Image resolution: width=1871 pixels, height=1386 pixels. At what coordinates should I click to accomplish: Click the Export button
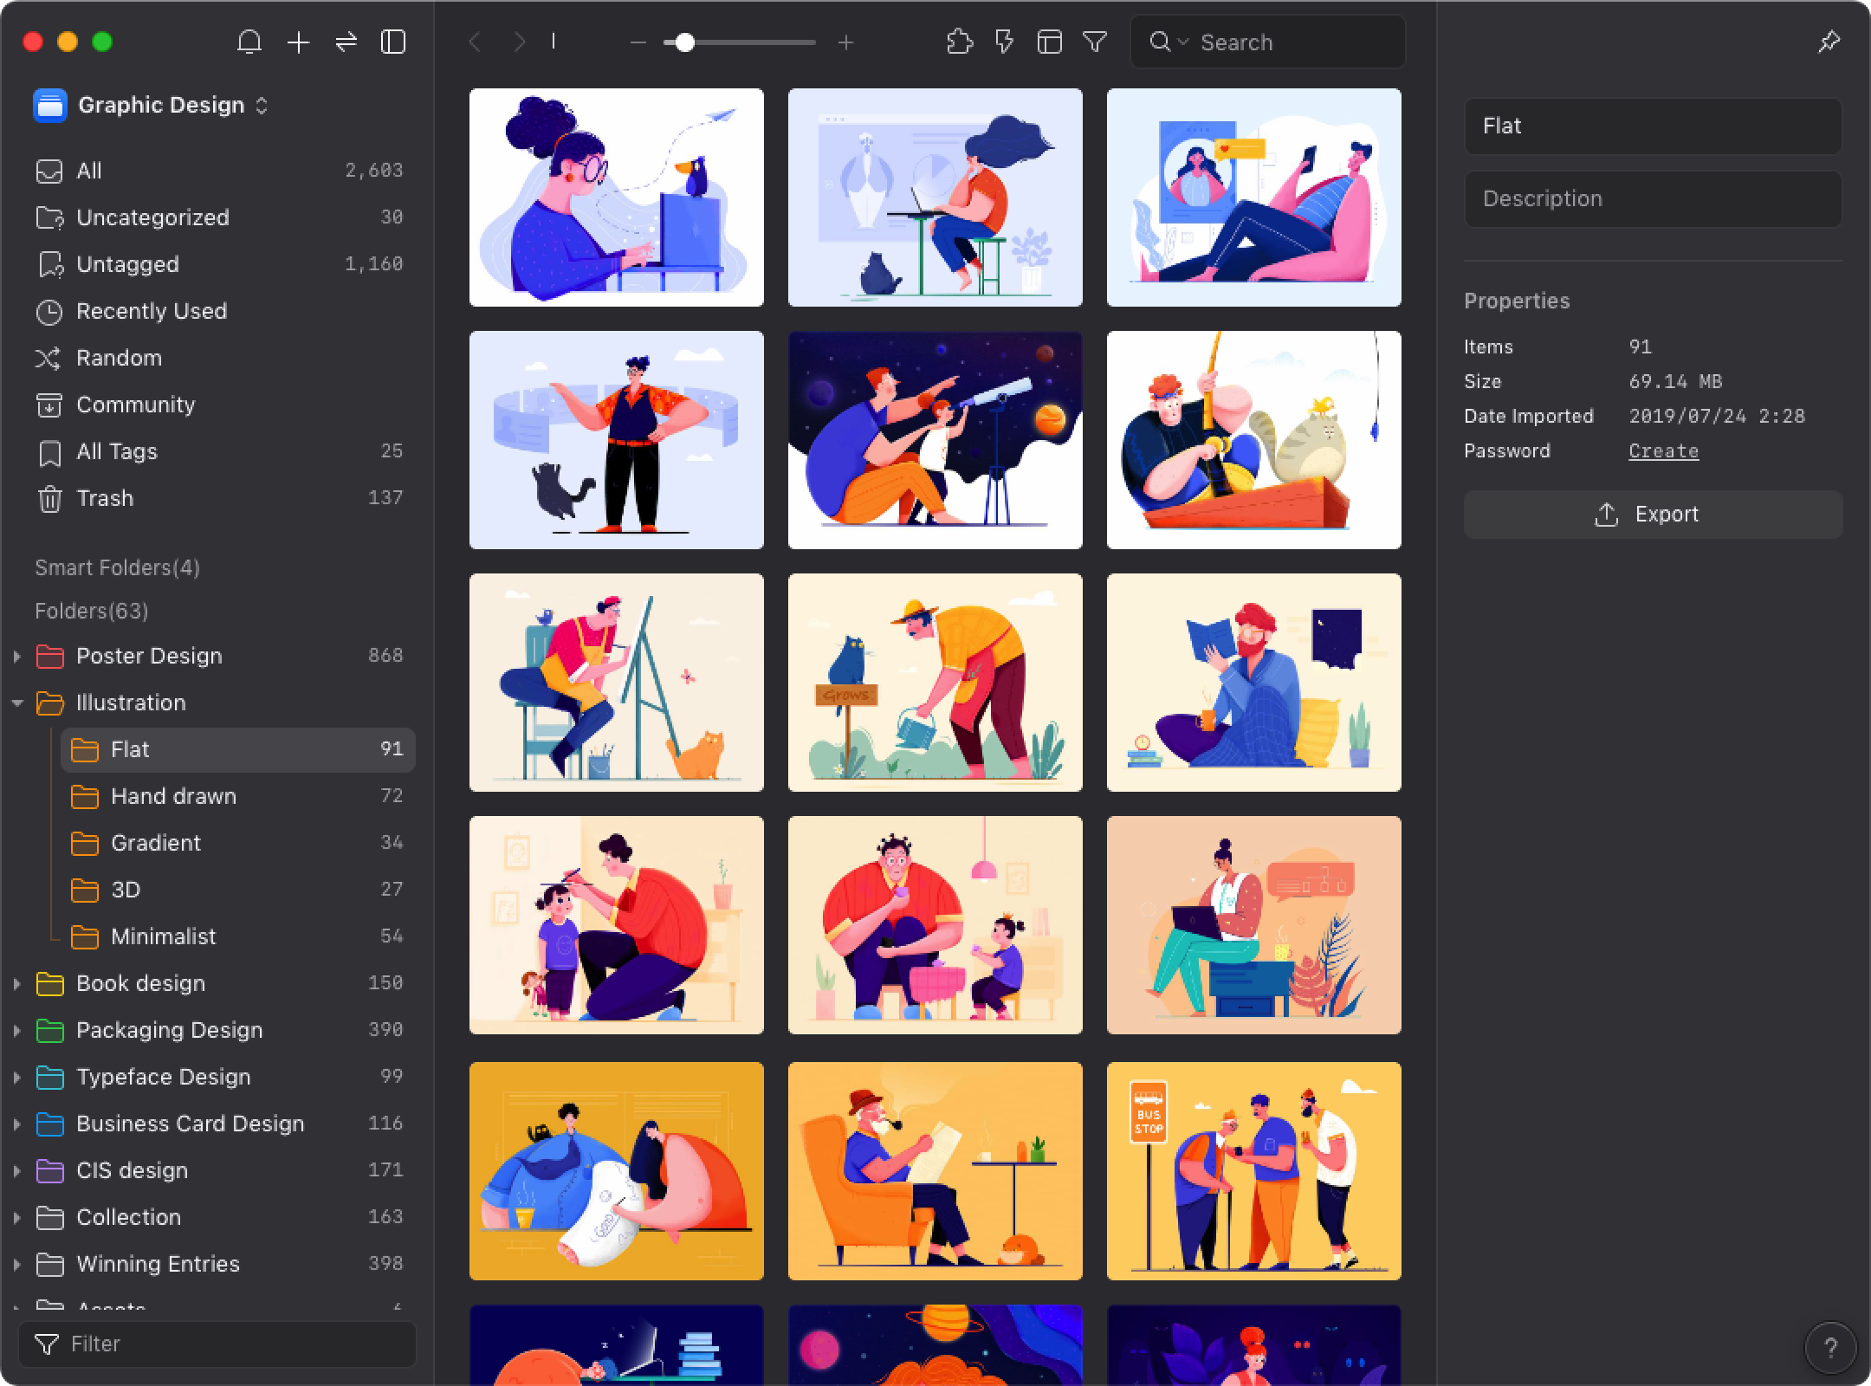coord(1653,515)
